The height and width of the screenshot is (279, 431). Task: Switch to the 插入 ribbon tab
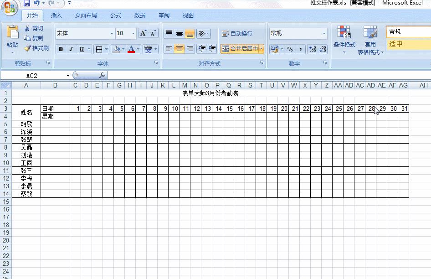point(56,15)
